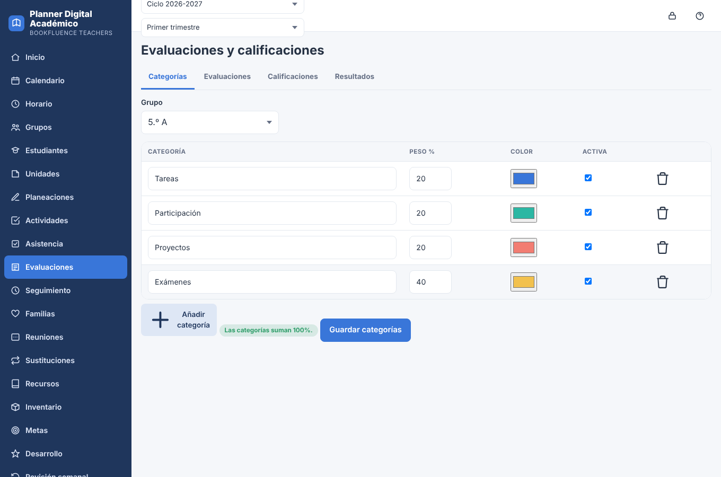Toggle the Activa checkbox for Participación

tap(588, 213)
